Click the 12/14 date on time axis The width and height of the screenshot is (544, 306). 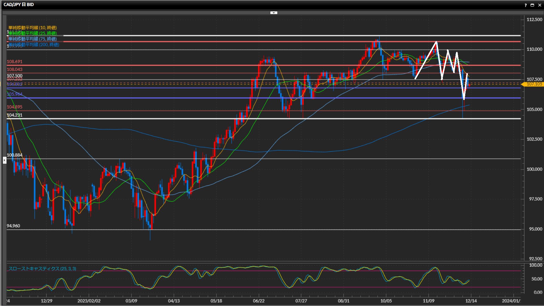pos(471,301)
